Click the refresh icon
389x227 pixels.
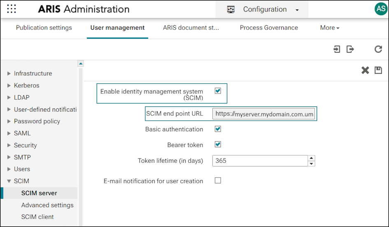[378, 49]
